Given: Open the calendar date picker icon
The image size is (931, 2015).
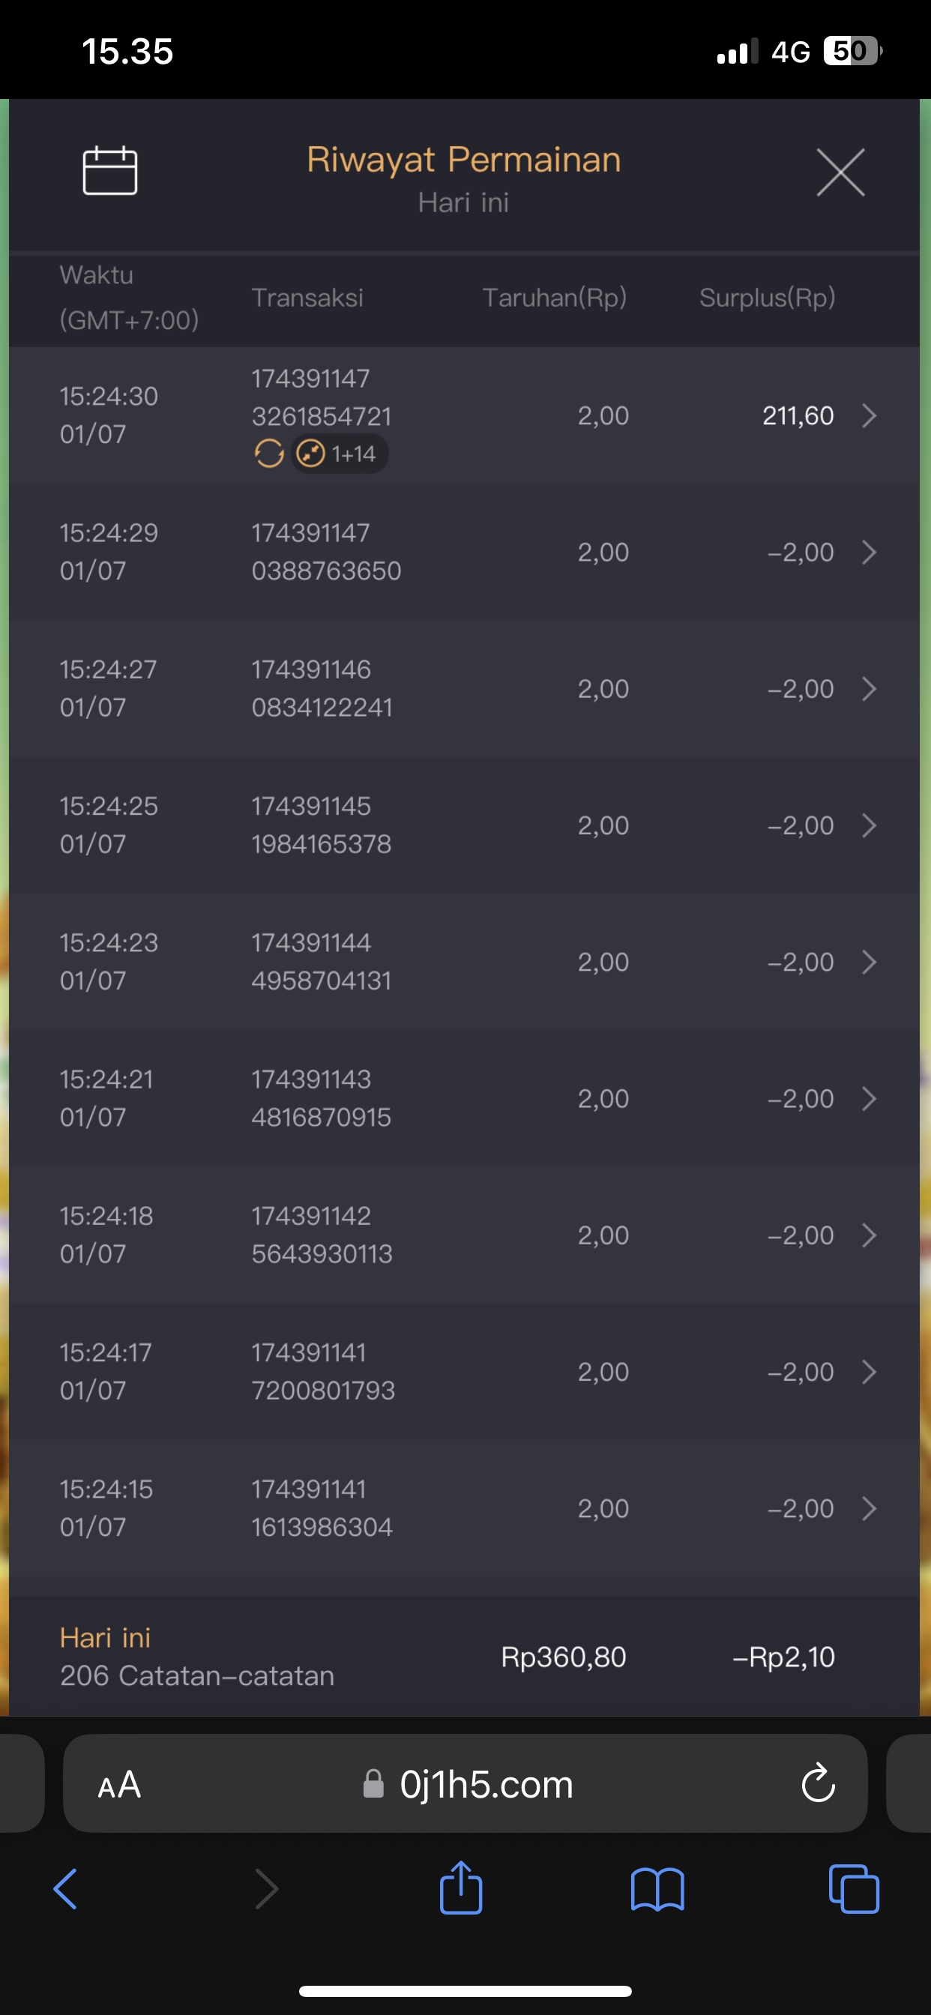Looking at the screenshot, I should coord(109,170).
